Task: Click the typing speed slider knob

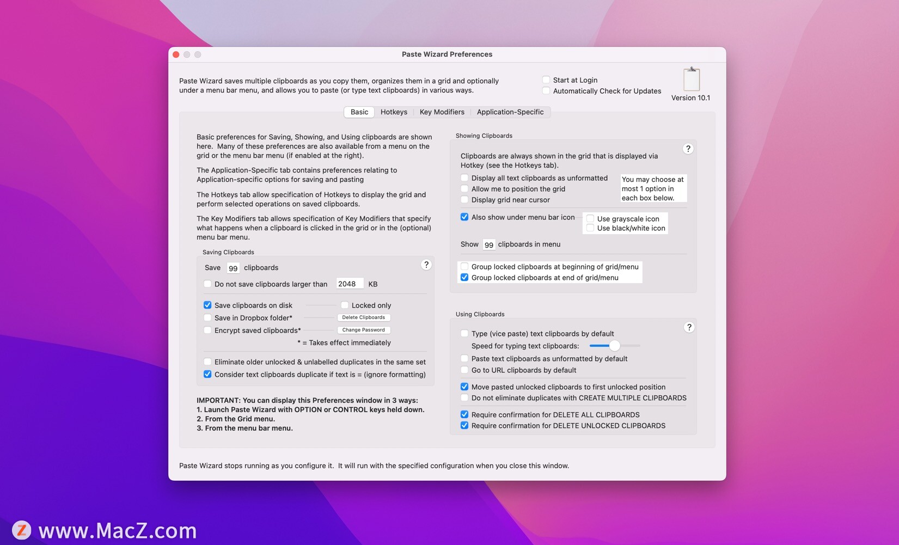Action: coord(614,346)
